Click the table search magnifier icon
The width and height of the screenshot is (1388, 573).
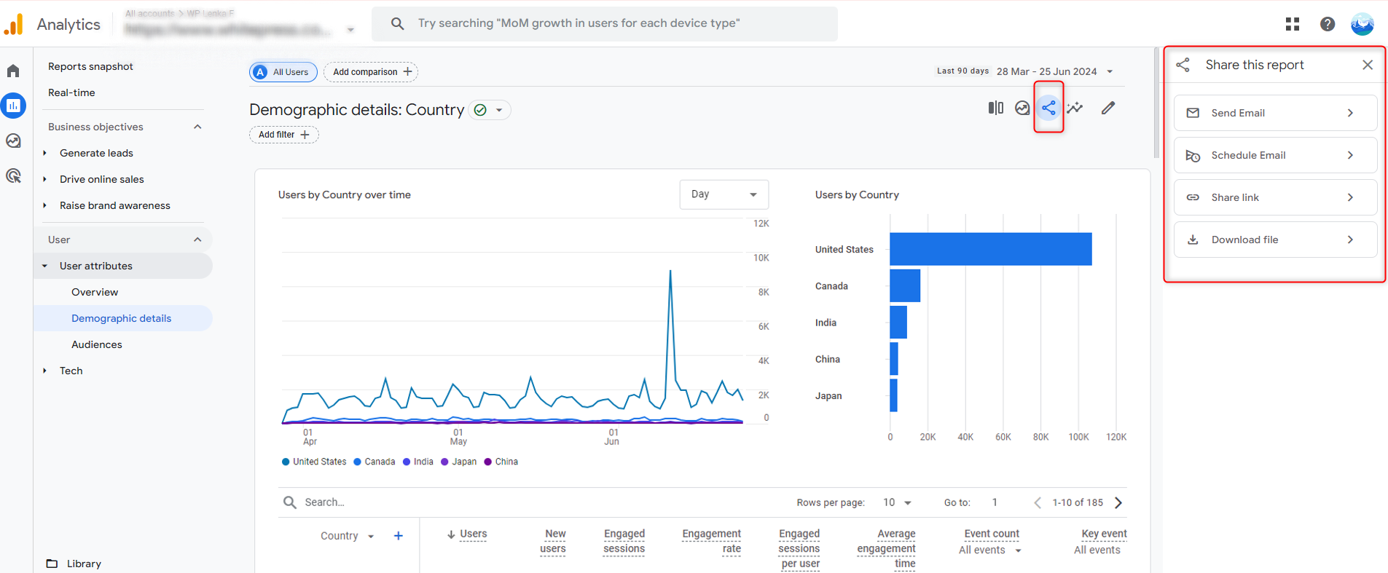tap(289, 502)
